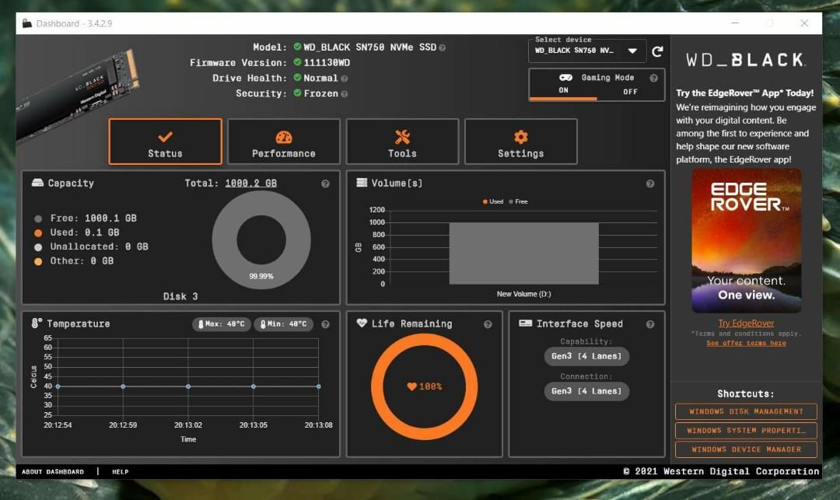The height and width of the screenshot is (500, 840).
Task: Click the Used: 0.1 GB legend entry
Action: [76, 233]
